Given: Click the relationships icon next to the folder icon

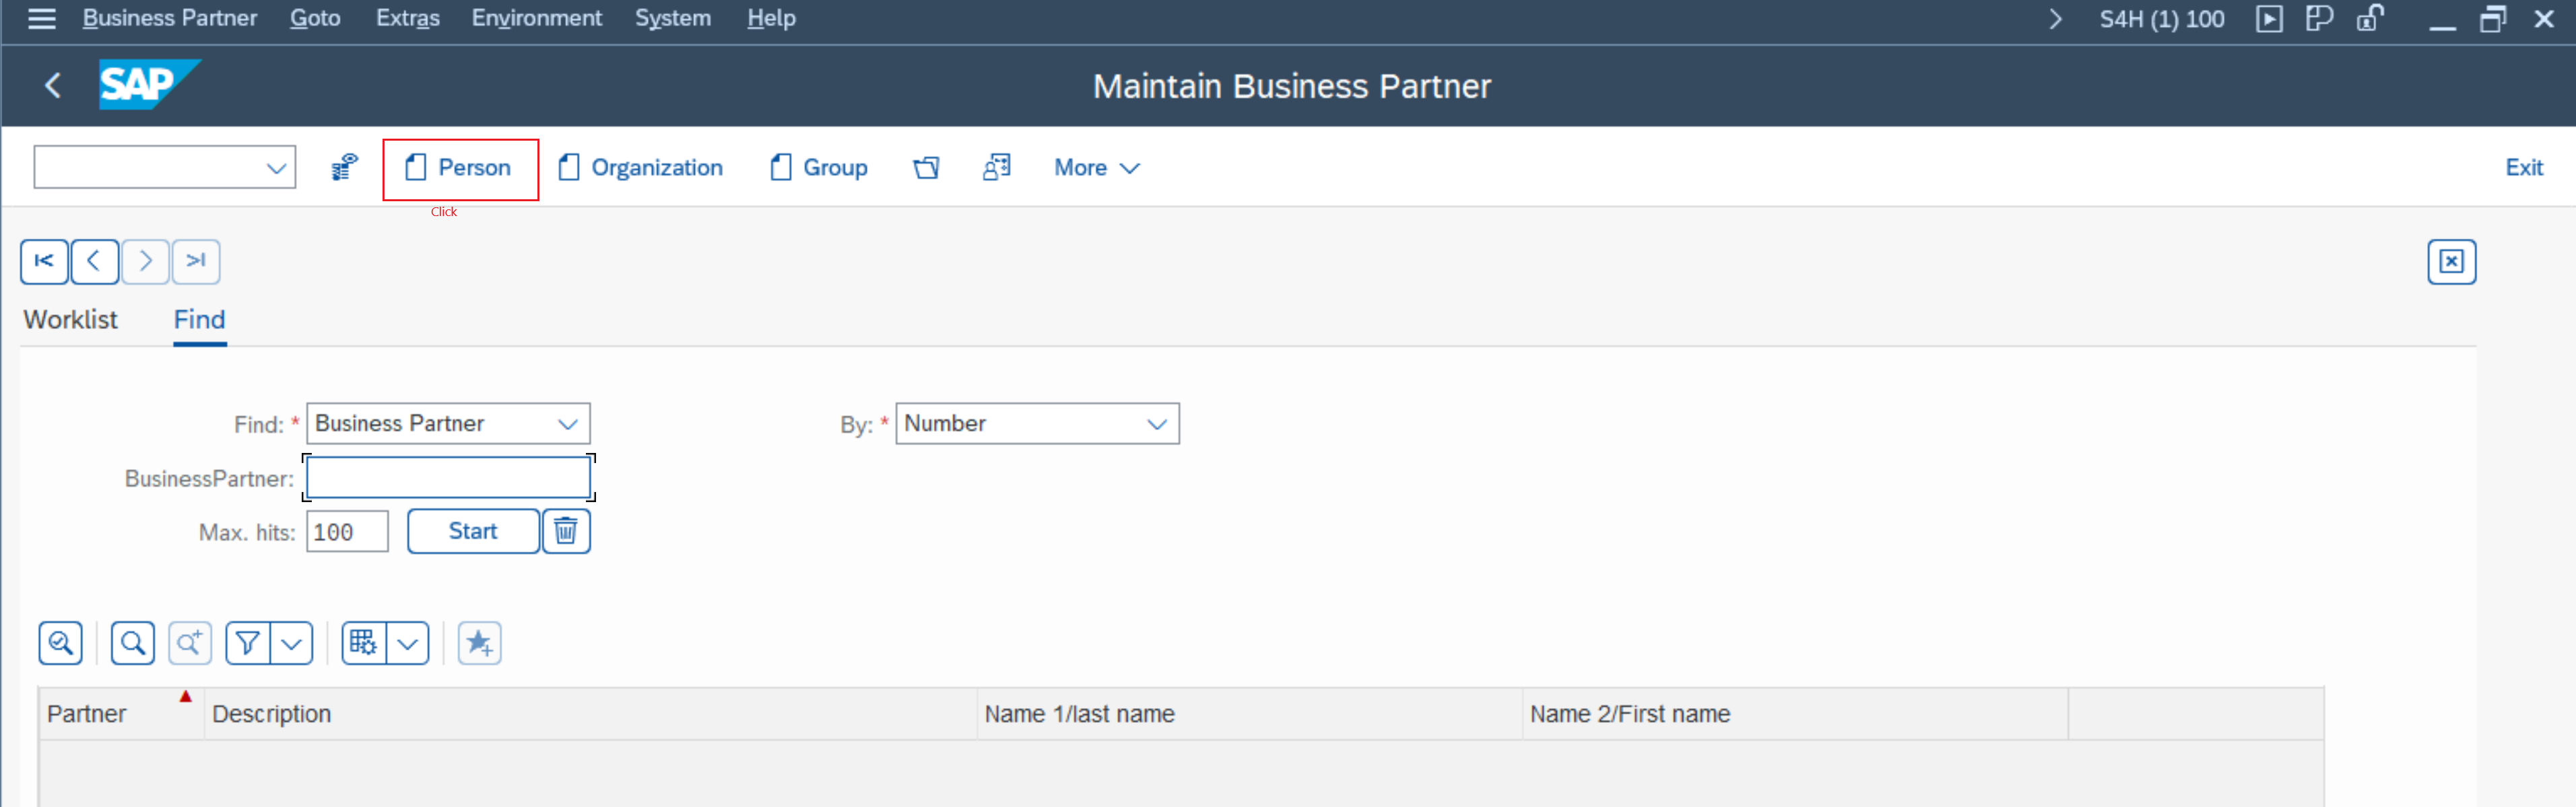Looking at the screenshot, I should [997, 167].
